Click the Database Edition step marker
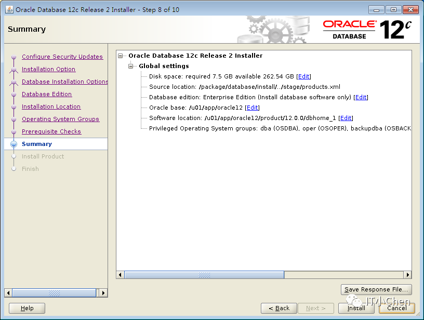This screenshot has width=424, height=320. click(14, 95)
